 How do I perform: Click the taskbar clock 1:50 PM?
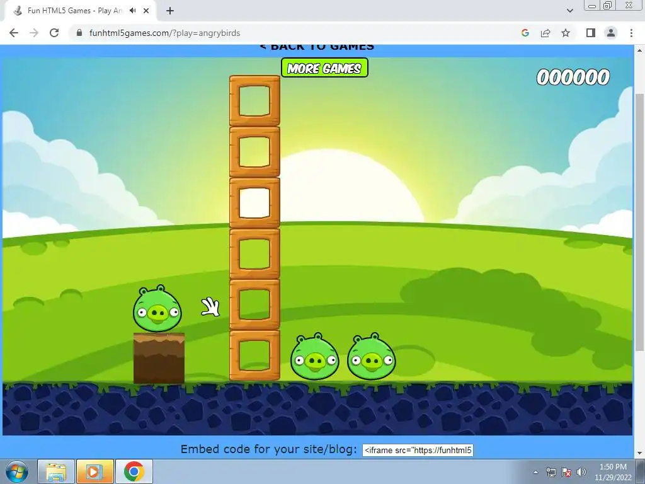tap(613, 467)
